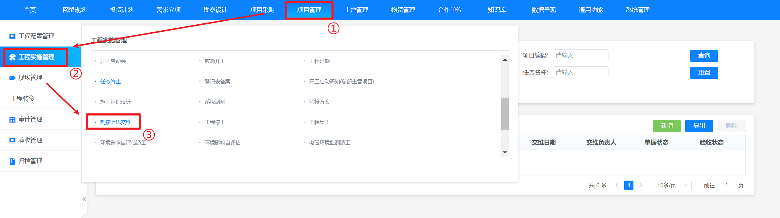This screenshot has width=780, height=218.
Task: Open the 工程停工 link
Action: (x=215, y=122)
